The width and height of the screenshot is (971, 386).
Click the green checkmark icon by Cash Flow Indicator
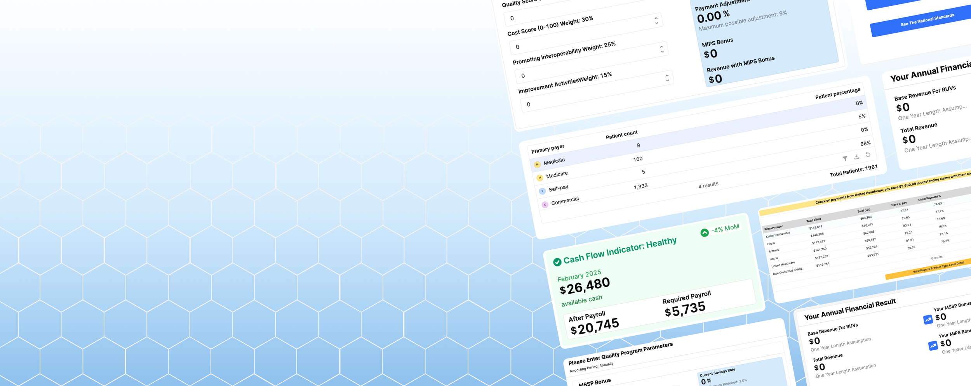[557, 262]
